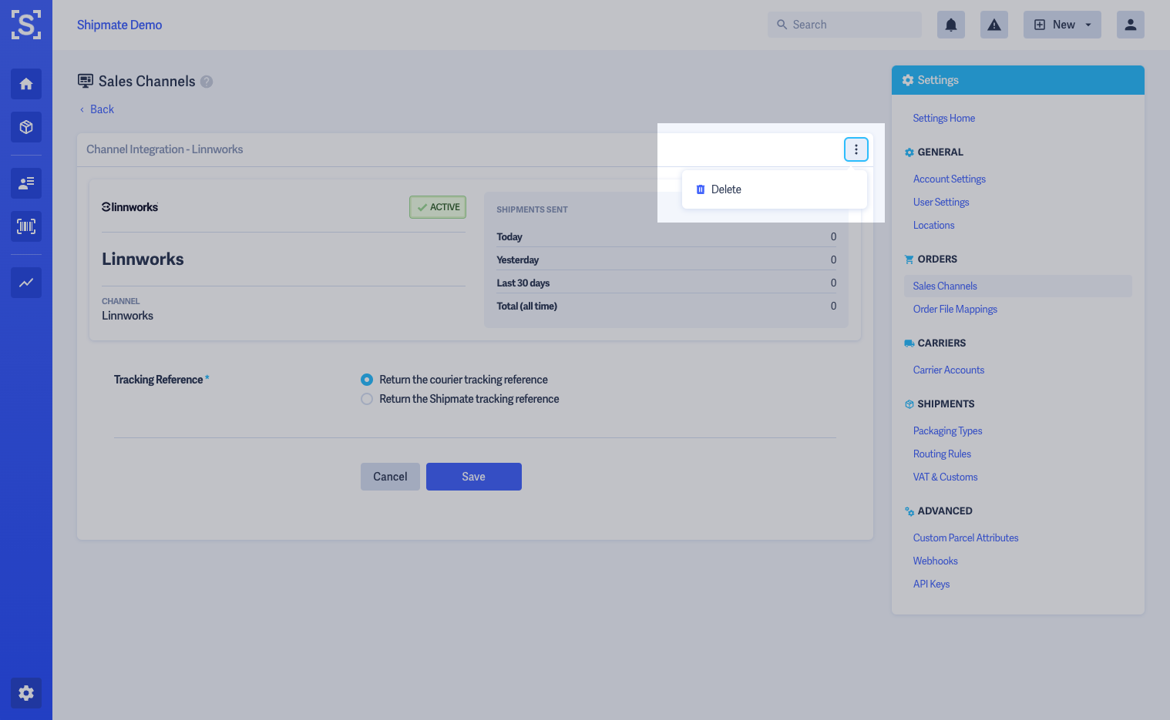Click the trash icon next to Delete

701,189
